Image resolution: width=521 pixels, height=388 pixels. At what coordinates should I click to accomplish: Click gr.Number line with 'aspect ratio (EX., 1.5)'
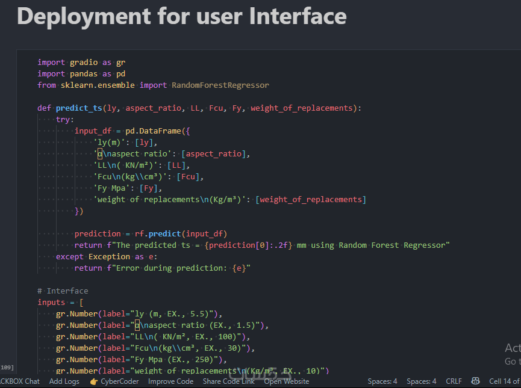(162, 325)
